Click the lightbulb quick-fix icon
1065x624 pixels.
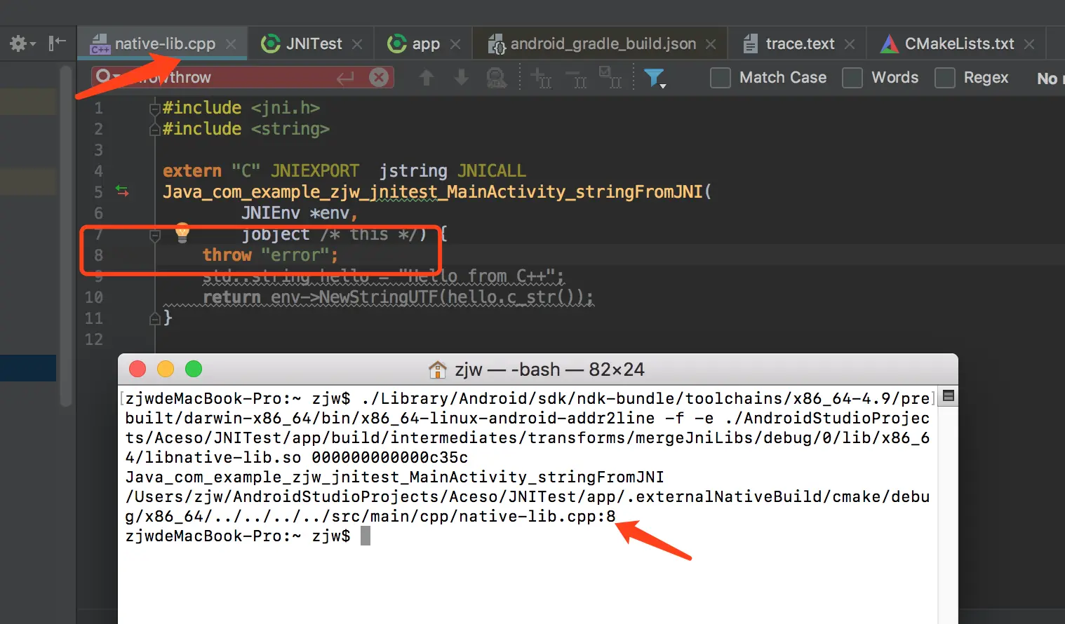(182, 231)
